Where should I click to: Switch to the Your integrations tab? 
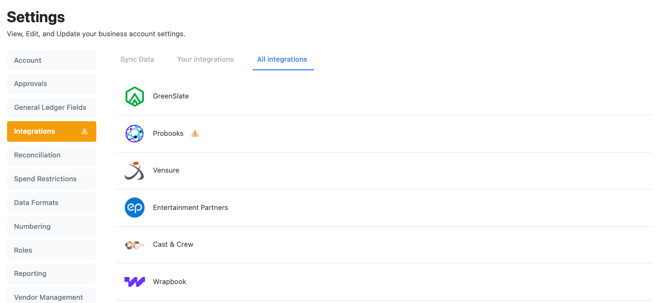point(206,60)
